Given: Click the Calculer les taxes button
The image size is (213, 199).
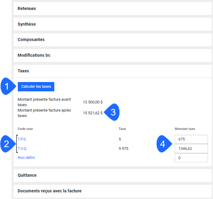Looking at the screenshot, I should (x=36, y=87).
